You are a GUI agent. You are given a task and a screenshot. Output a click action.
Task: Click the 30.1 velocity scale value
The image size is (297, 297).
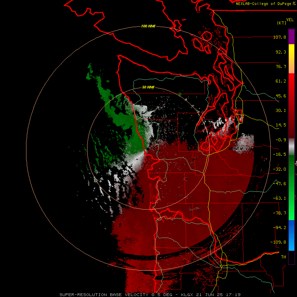281,111
